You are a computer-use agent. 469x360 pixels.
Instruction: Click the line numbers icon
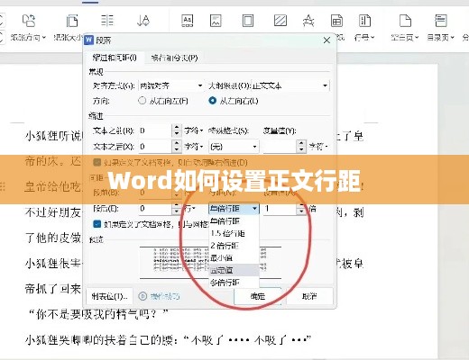(364, 21)
